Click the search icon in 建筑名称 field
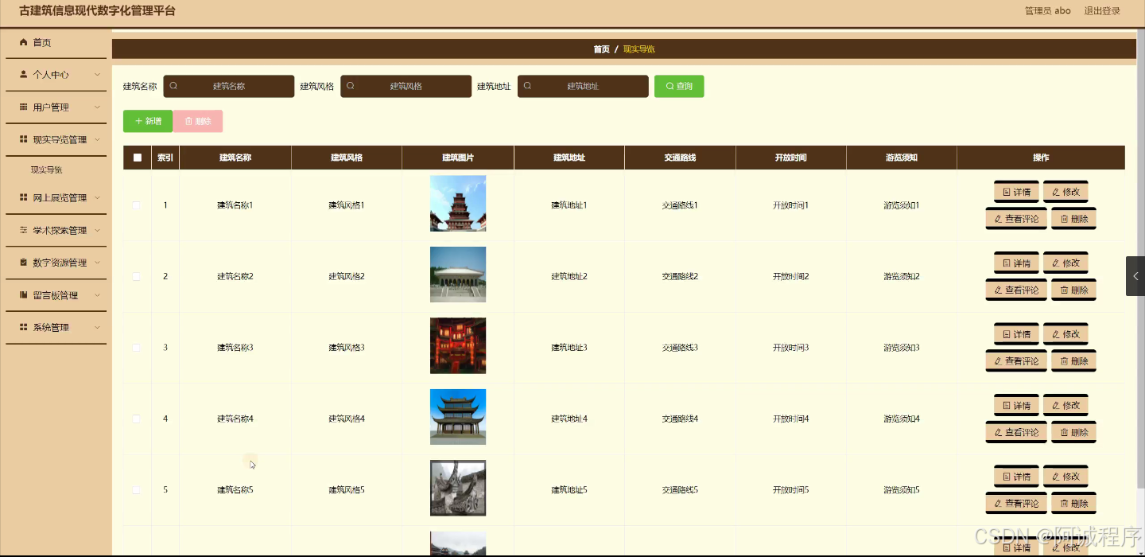This screenshot has width=1145, height=557. point(173,86)
